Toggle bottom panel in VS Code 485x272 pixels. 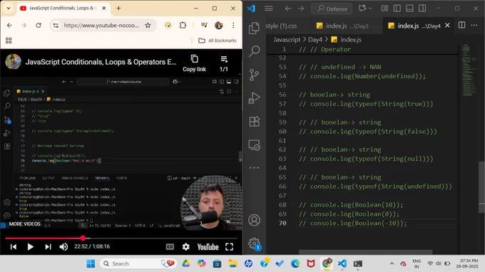[x=409, y=9]
